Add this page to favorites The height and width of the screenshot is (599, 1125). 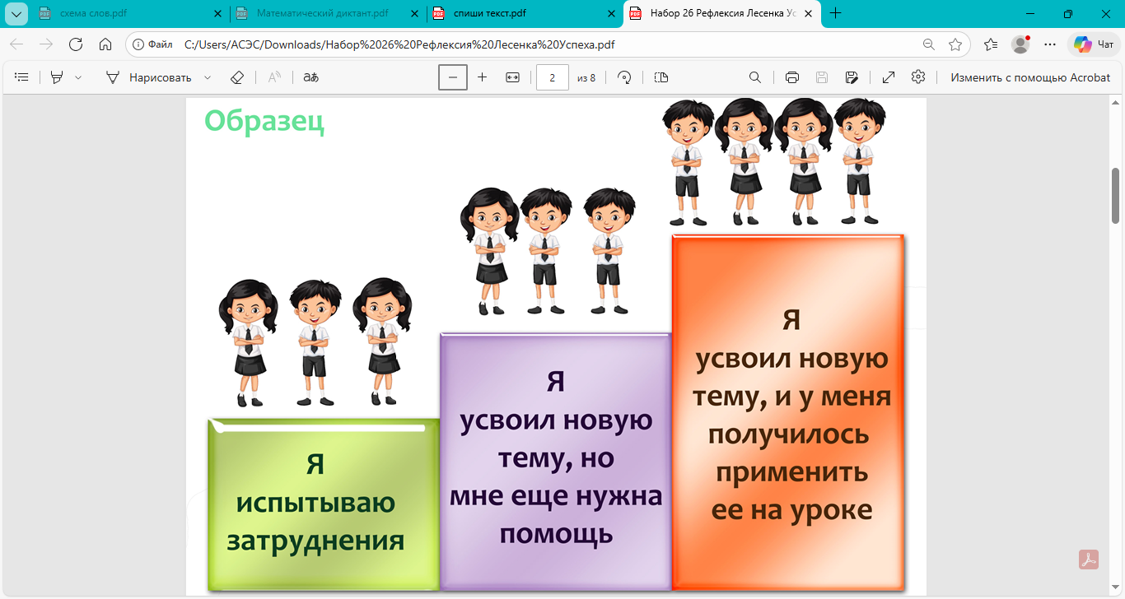point(955,44)
